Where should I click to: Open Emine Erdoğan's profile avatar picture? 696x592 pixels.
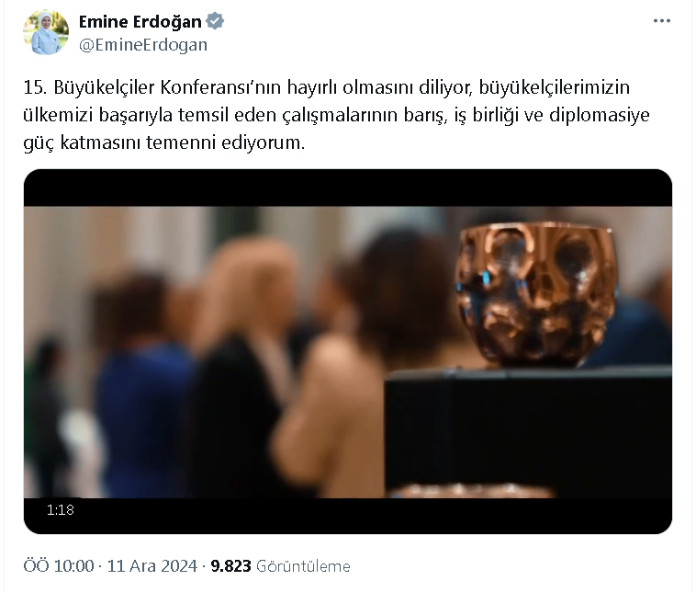pyautogui.click(x=46, y=32)
